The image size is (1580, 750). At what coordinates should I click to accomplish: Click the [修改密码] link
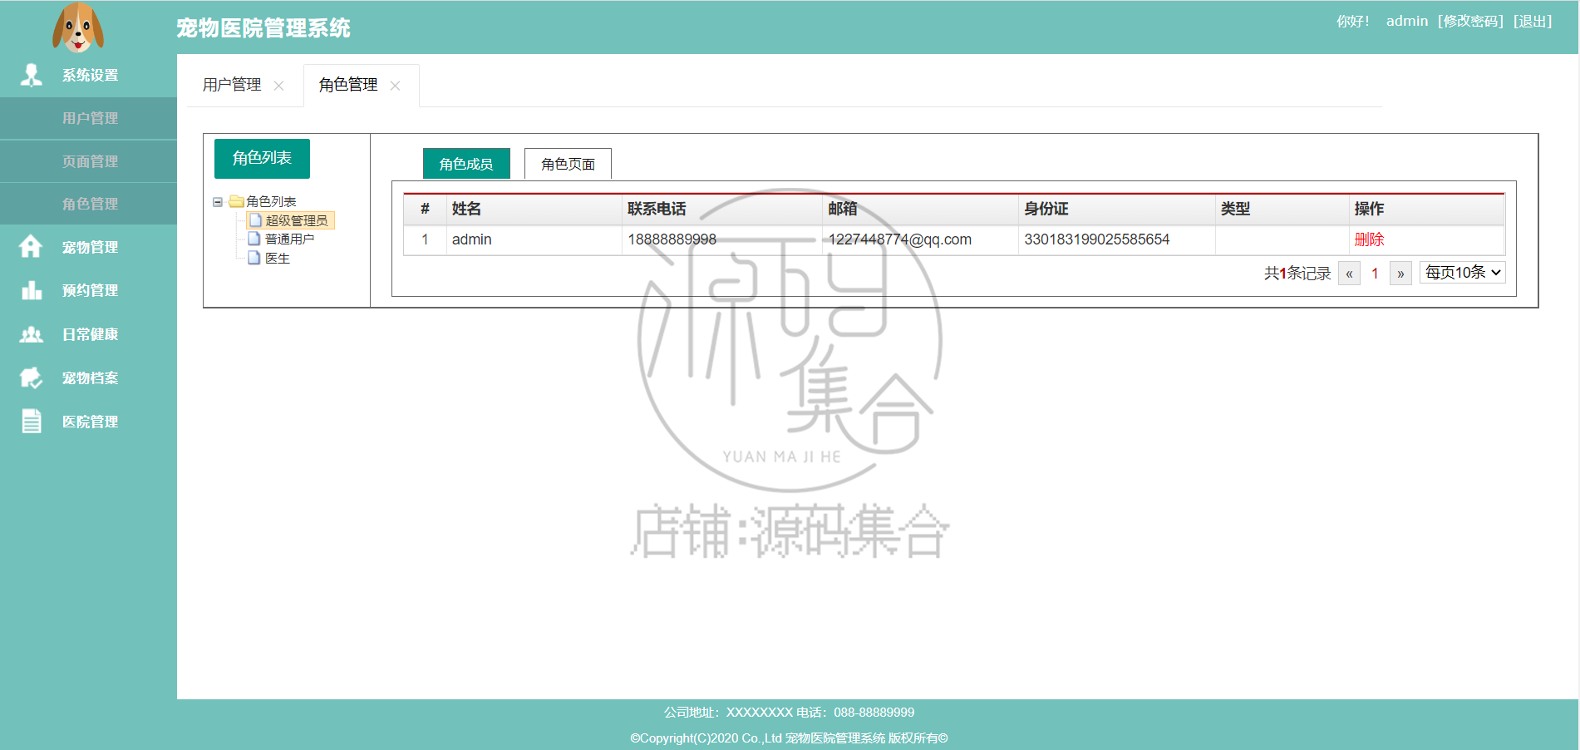click(x=1470, y=21)
